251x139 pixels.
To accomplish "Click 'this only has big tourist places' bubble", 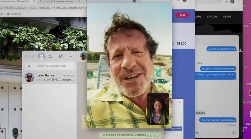I will coord(218,120).
